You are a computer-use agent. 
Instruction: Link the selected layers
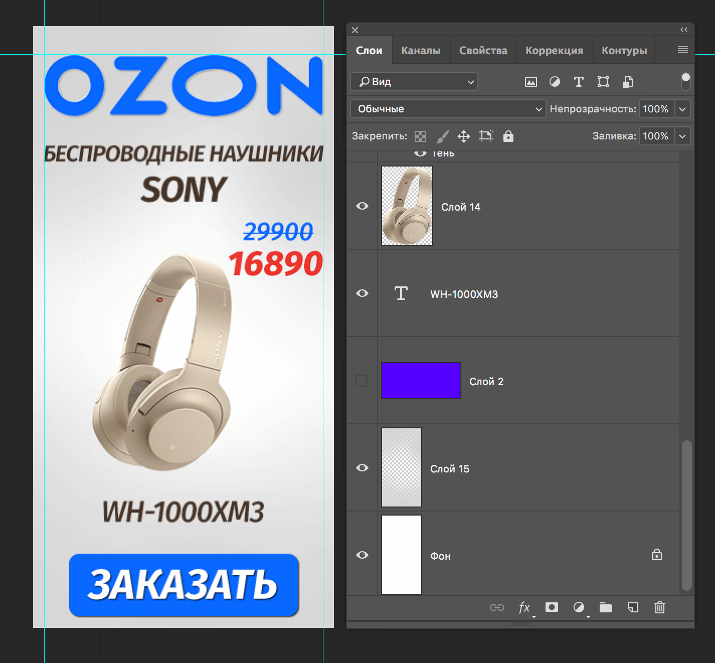point(498,607)
